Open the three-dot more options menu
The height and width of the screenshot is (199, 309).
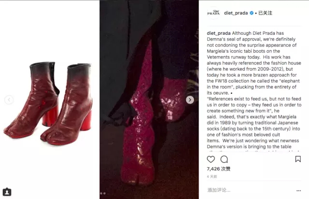pyautogui.click(x=299, y=190)
